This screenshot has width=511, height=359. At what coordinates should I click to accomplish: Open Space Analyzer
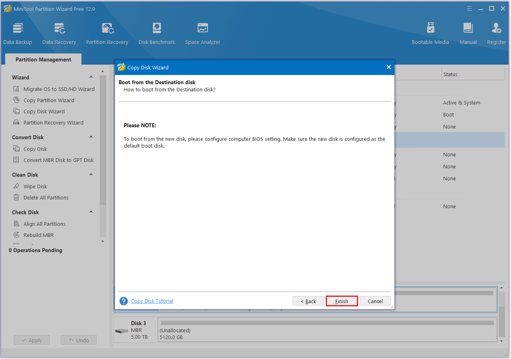(x=203, y=34)
